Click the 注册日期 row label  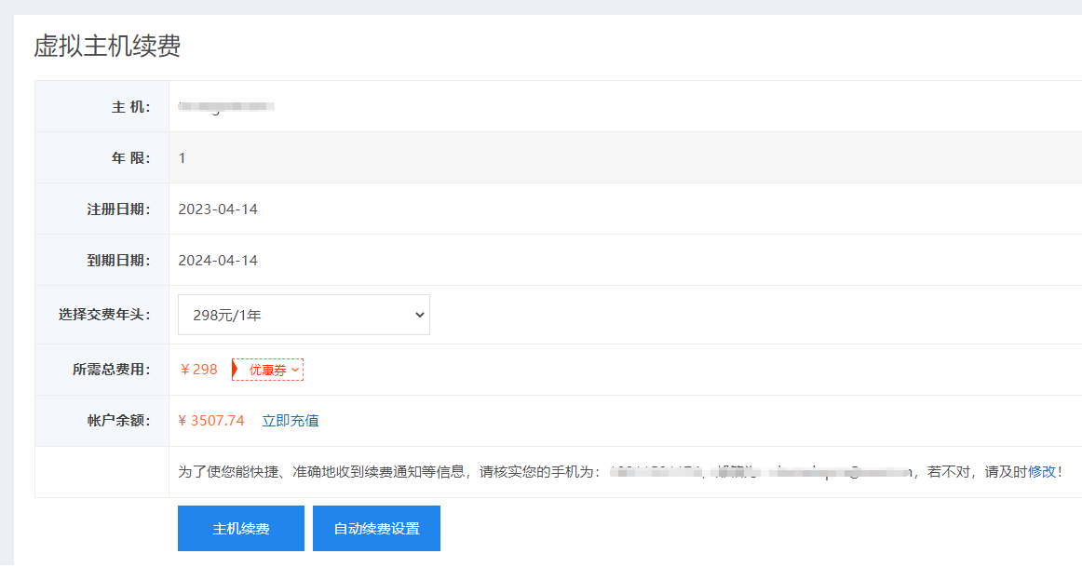pyautogui.click(x=118, y=209)
